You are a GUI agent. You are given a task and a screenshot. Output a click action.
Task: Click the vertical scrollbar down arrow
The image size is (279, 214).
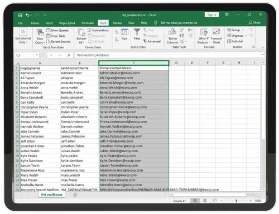point(263,189)
